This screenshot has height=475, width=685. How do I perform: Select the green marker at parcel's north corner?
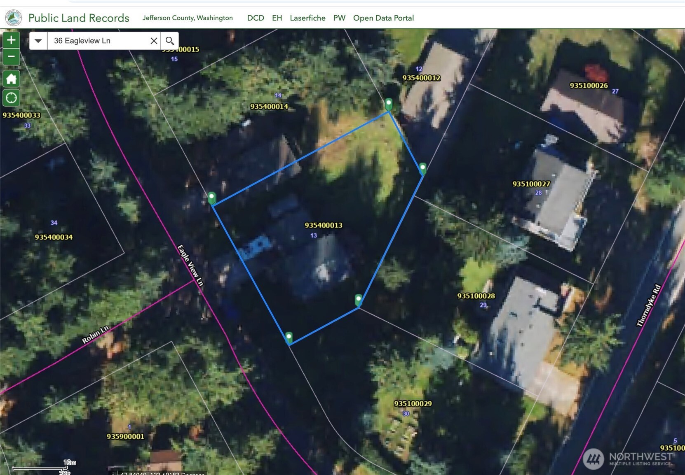coord(389,104)
